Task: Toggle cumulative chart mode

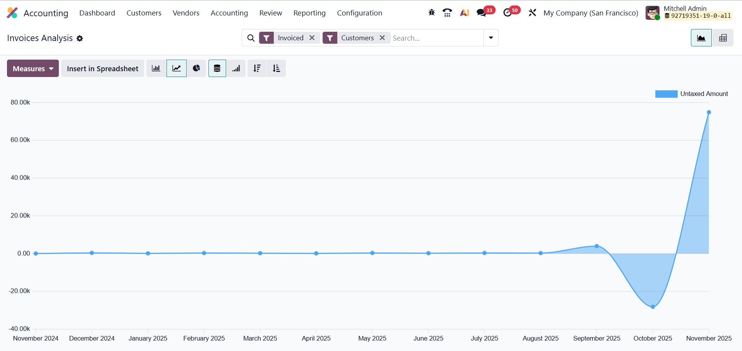Action: tap(236, 68)
